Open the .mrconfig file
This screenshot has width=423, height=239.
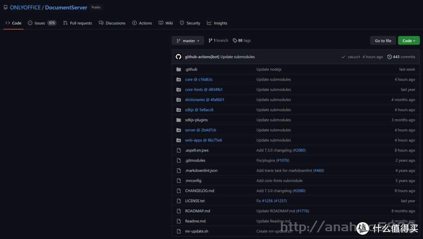(x=193, y=181)
